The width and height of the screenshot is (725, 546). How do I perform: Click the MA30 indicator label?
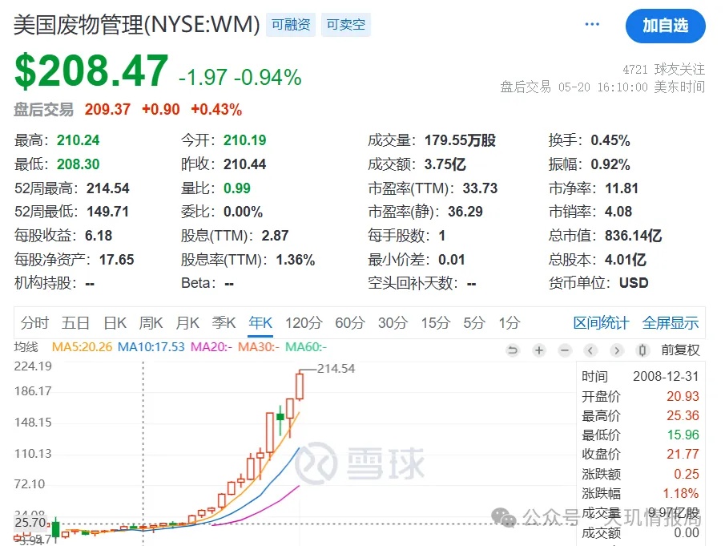tap(259, 347)
